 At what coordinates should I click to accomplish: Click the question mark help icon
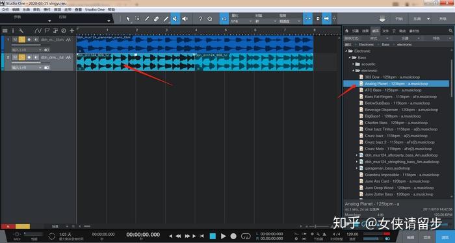tap(200, 19)
